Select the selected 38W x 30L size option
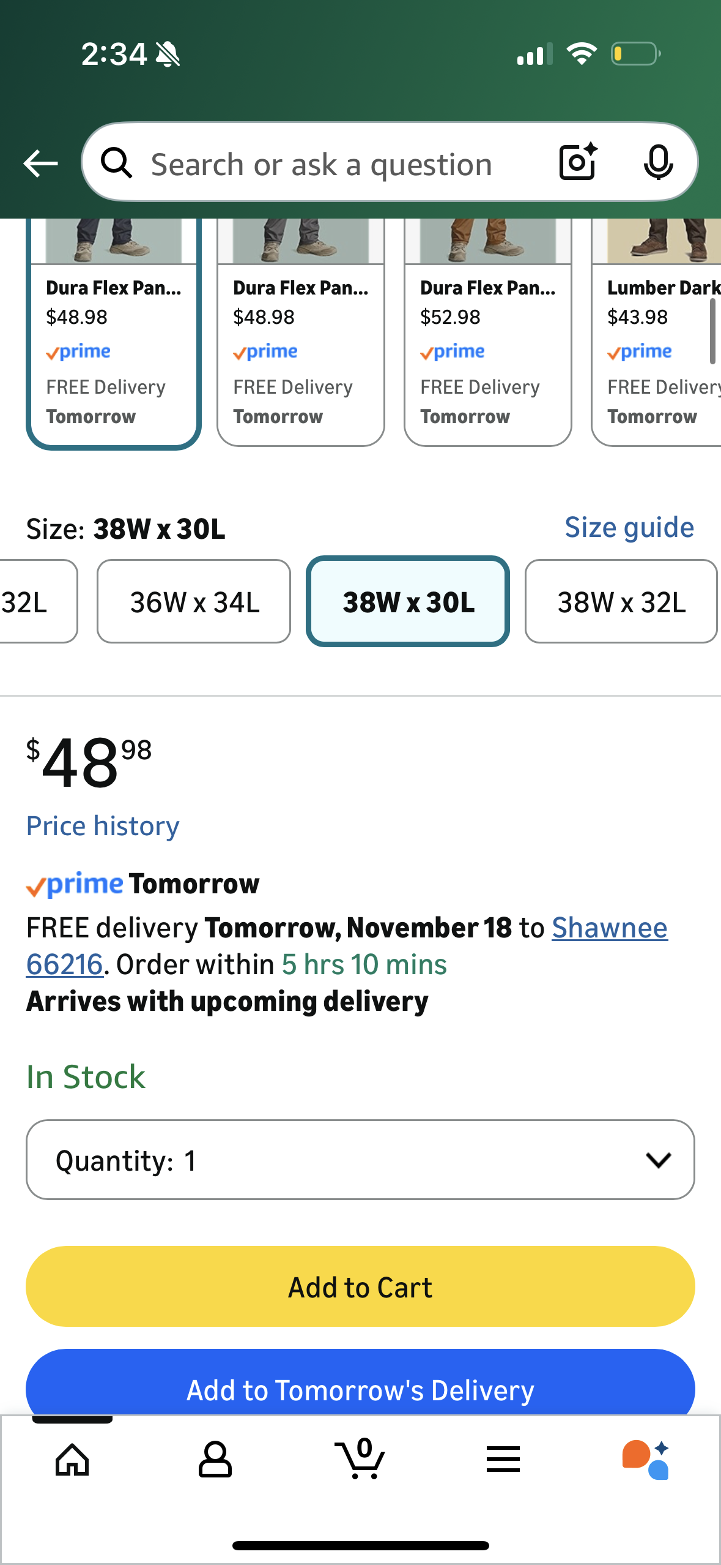 click(408, 602)
